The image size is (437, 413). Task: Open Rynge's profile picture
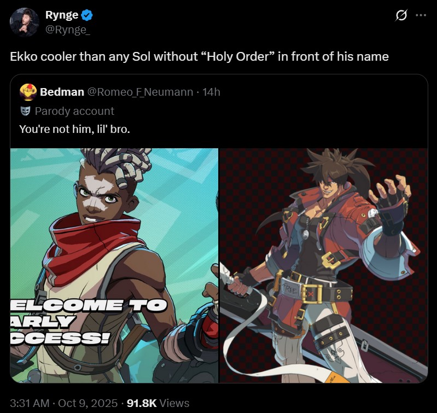[24, 22]
